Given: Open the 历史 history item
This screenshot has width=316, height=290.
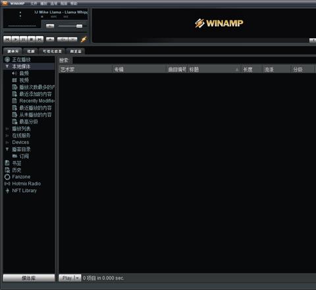Looking at the screenshot, I should coord(16,170).
